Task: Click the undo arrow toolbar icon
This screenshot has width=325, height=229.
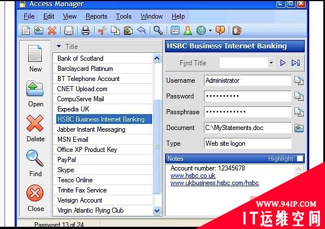Action: [141, 30]
